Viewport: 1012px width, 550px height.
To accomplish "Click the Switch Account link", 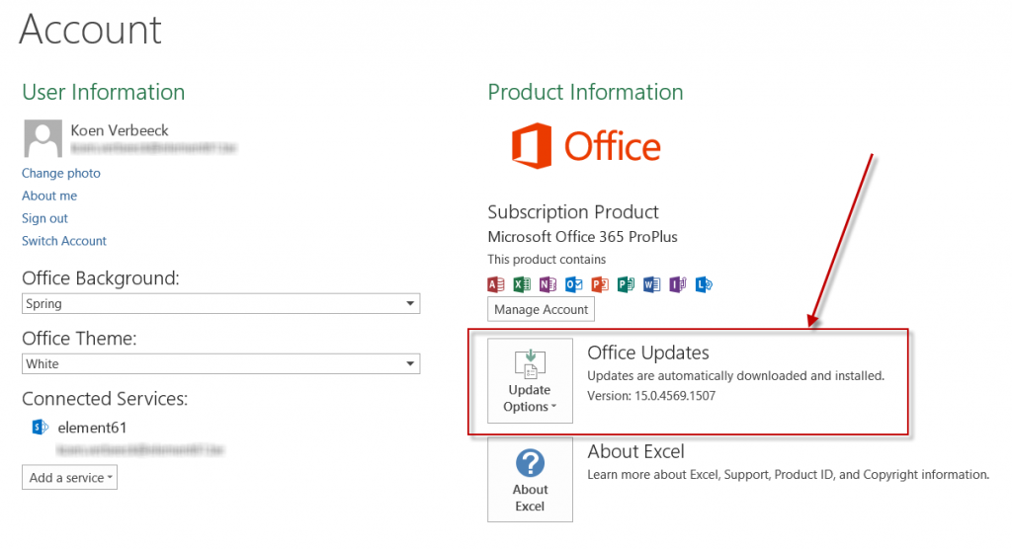I will [x=64, y=241].
